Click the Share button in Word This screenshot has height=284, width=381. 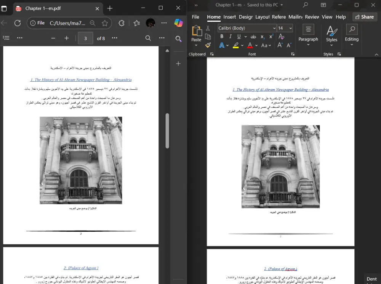tap(364, 17)
